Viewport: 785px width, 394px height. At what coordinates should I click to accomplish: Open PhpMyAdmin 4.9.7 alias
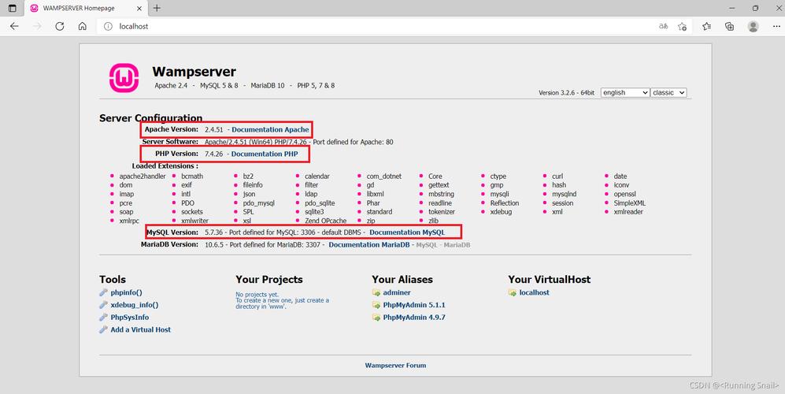414,318
